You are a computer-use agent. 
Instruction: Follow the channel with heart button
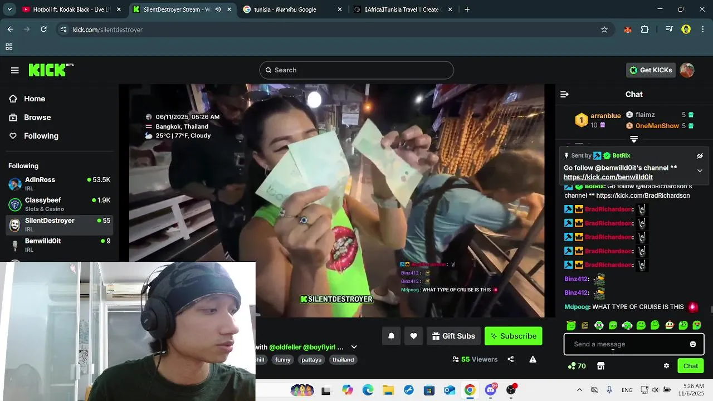pos(413,336)
